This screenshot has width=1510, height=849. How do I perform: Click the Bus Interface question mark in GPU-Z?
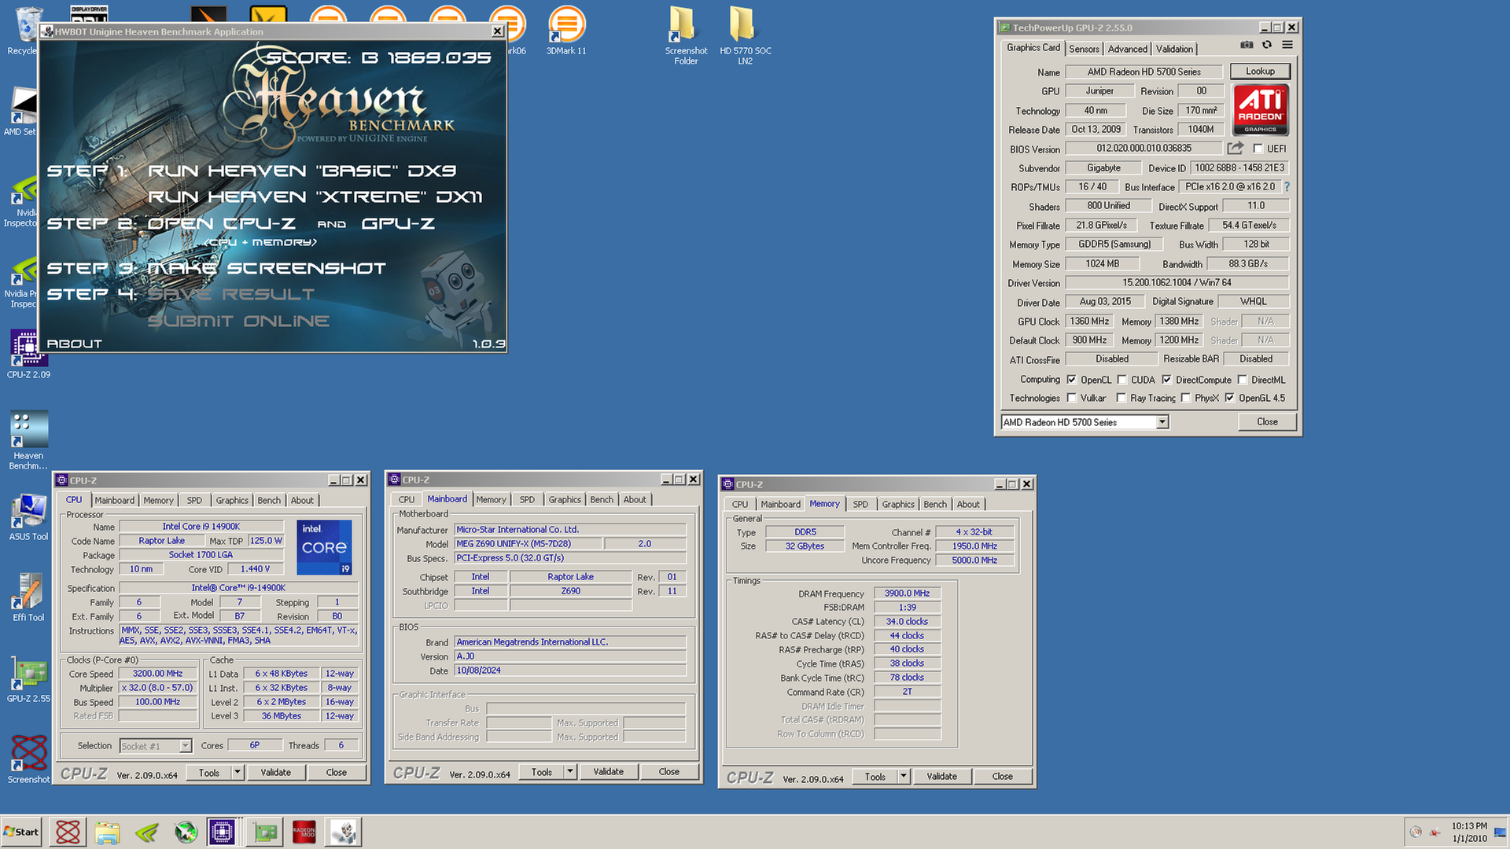(x=1287, y=187)
